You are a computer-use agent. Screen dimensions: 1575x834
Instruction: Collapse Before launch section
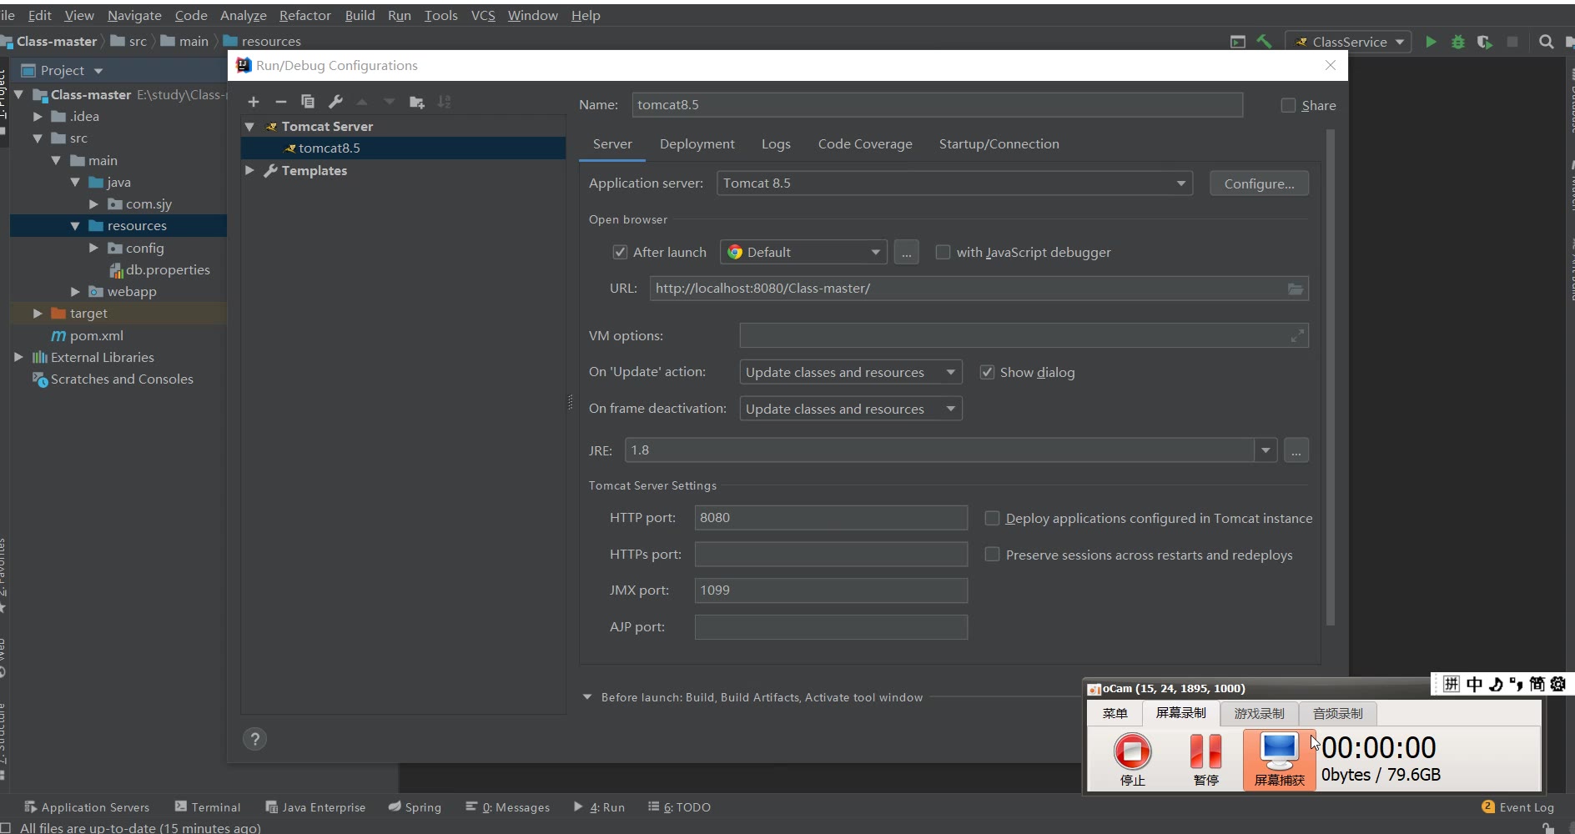click(587, 697)
